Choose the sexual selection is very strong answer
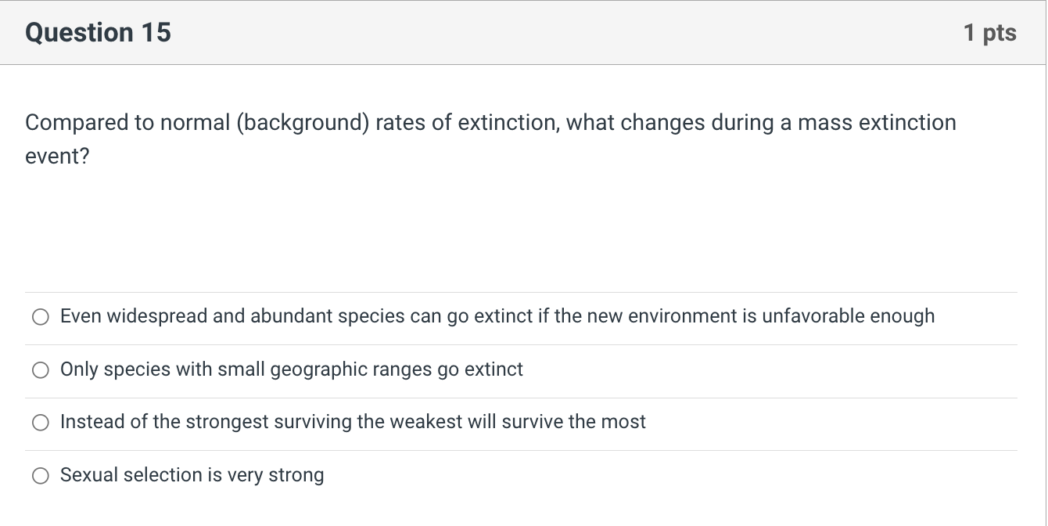The height and width of the screenshot is (526, 1048). click(x=192, y=475)
